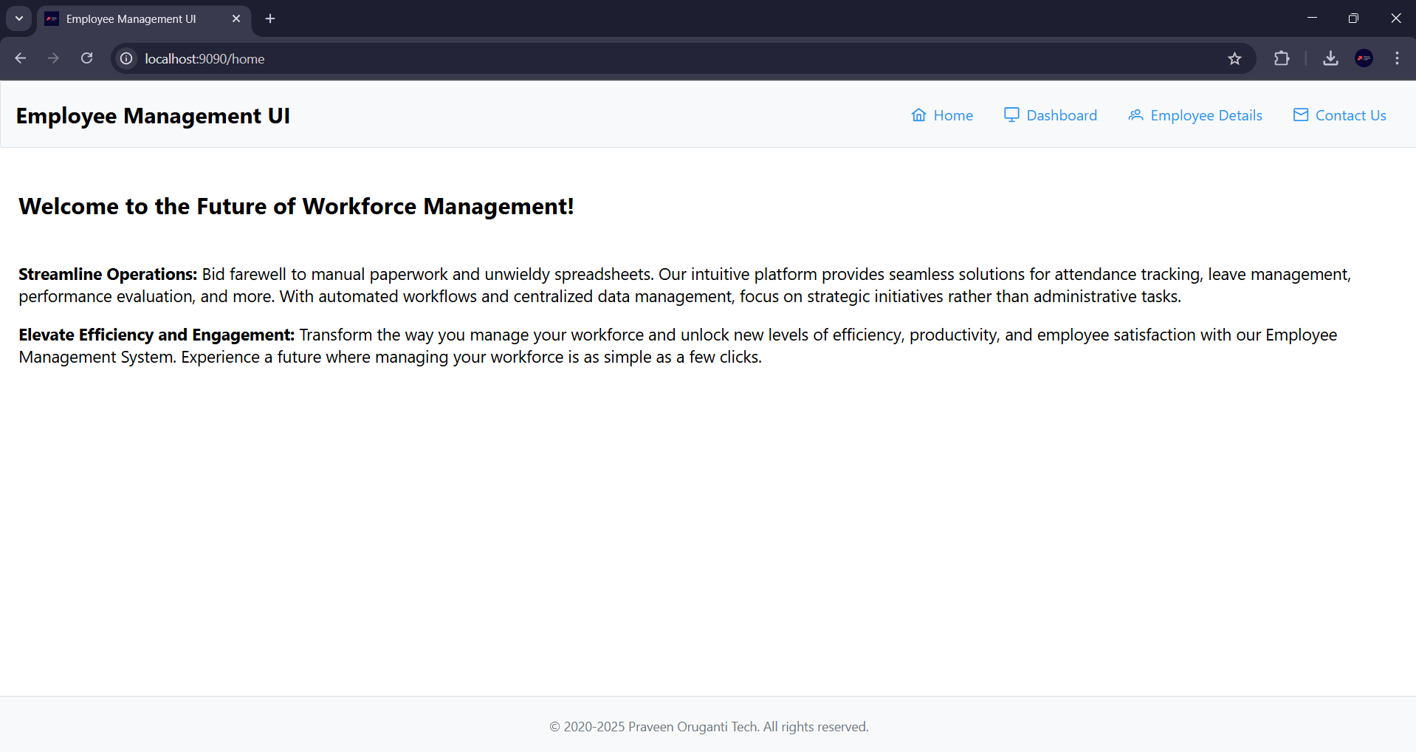
Task: Expand the tab search dropdown arrow
Action: point(19,18)
